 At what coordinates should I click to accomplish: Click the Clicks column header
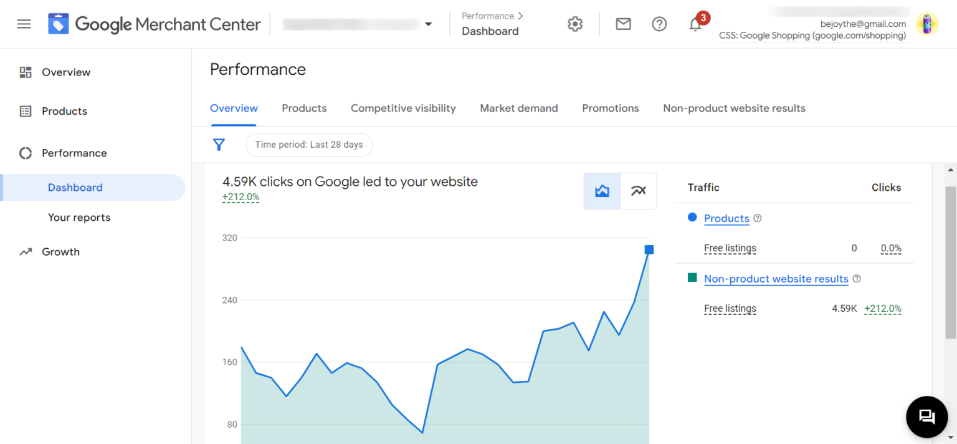886,188
